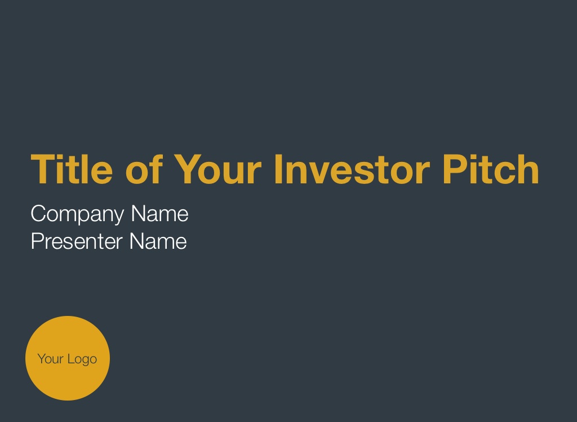Place cursor on the word Pitch
577x422 pixels.
[x=490, y=169]
